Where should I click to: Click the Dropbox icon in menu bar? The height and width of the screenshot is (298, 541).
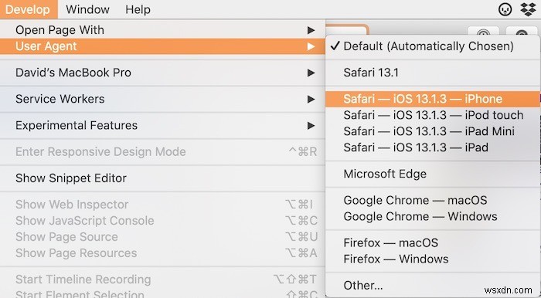click(528, 9)
